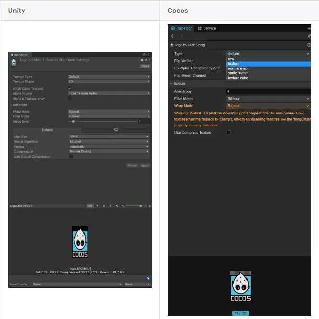
Task: Open the Cocos panel hamburger menu
Action: (309, 28)
